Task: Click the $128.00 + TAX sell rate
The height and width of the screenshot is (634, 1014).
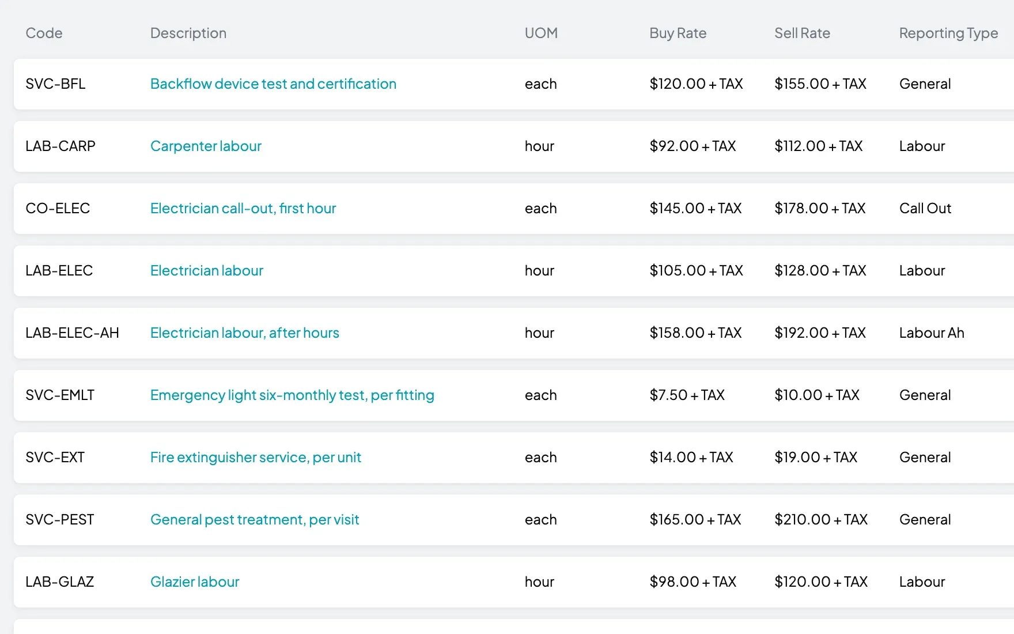Action: [x=820, y=271]
